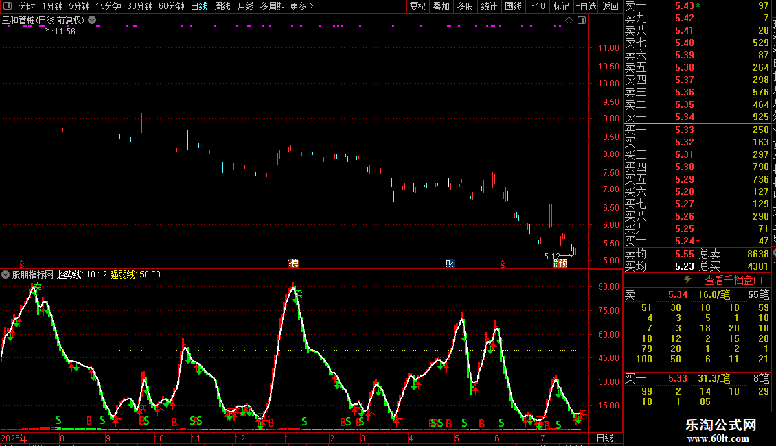Click the 趋势线 10.12 indicator label
The width and height of the screenshot is (776, 446).
[82, 274]
